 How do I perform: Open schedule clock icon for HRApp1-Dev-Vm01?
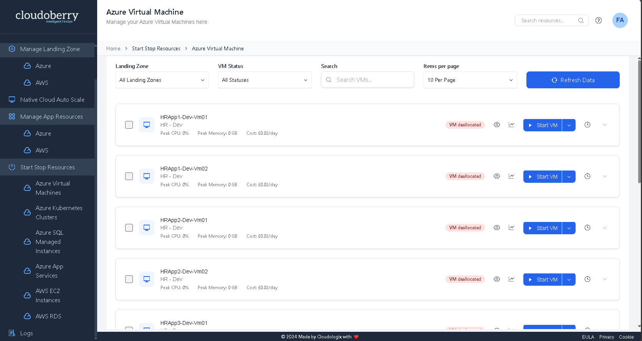pyautogui.click(x=587, y=125)
